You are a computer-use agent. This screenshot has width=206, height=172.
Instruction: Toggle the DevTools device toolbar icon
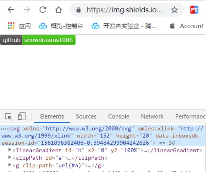click(x=22, y=116)
